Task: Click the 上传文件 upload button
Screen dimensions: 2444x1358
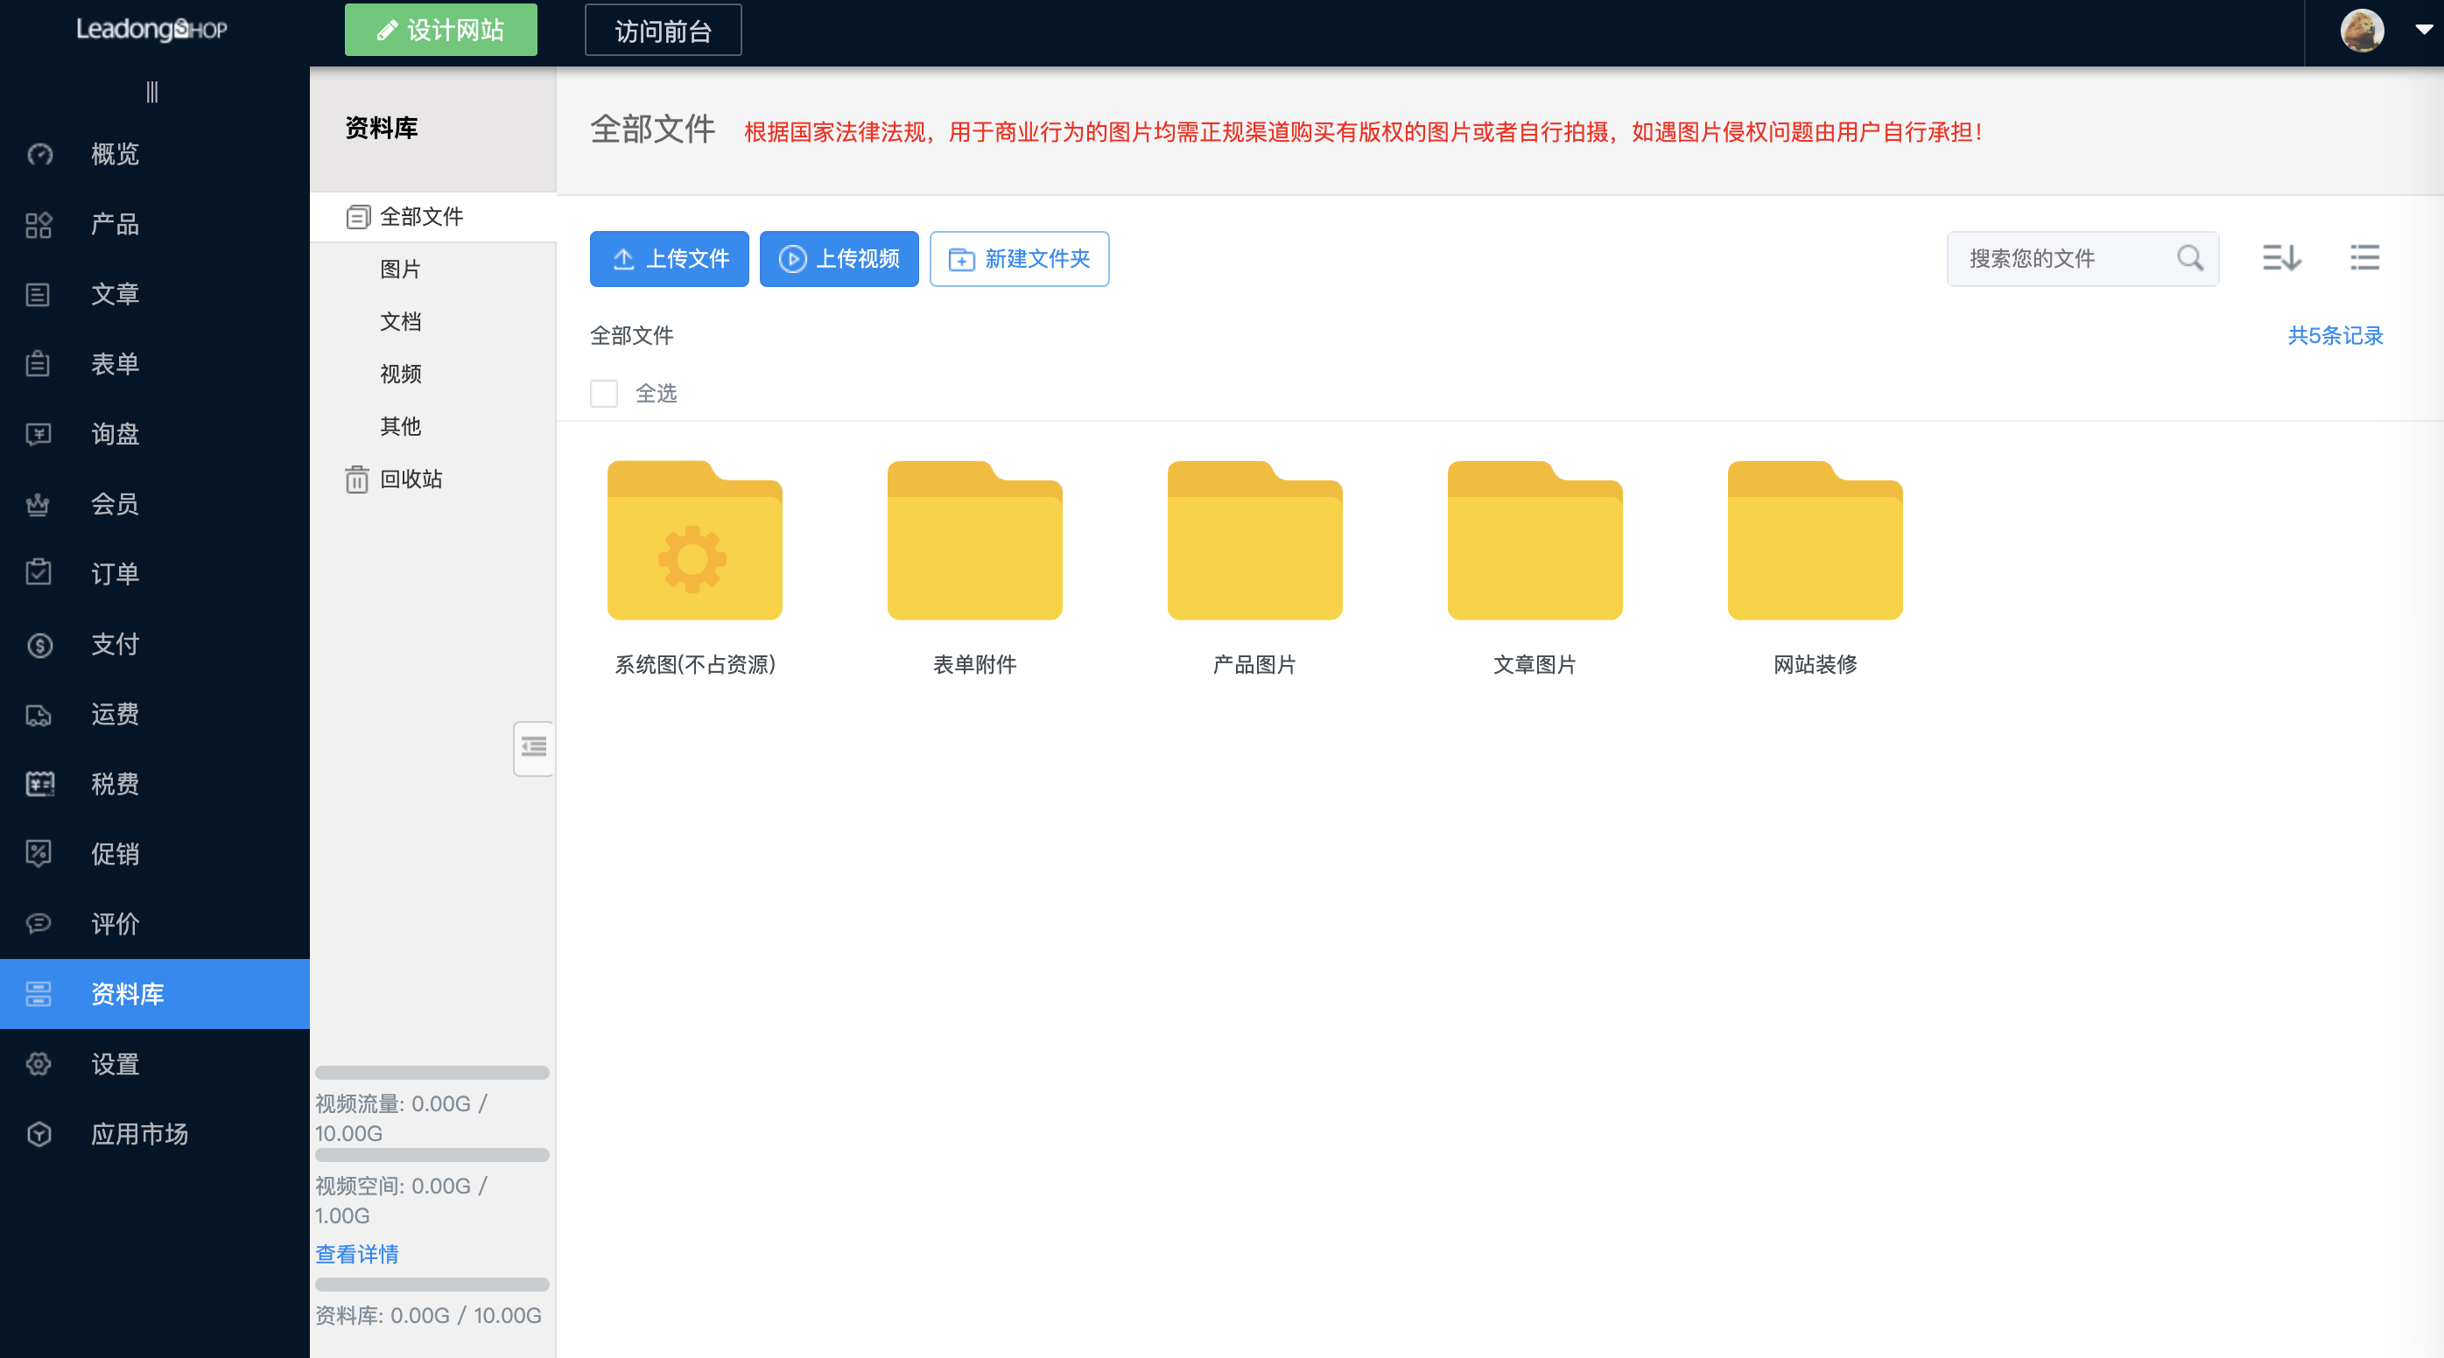Action: click(669, 258)
